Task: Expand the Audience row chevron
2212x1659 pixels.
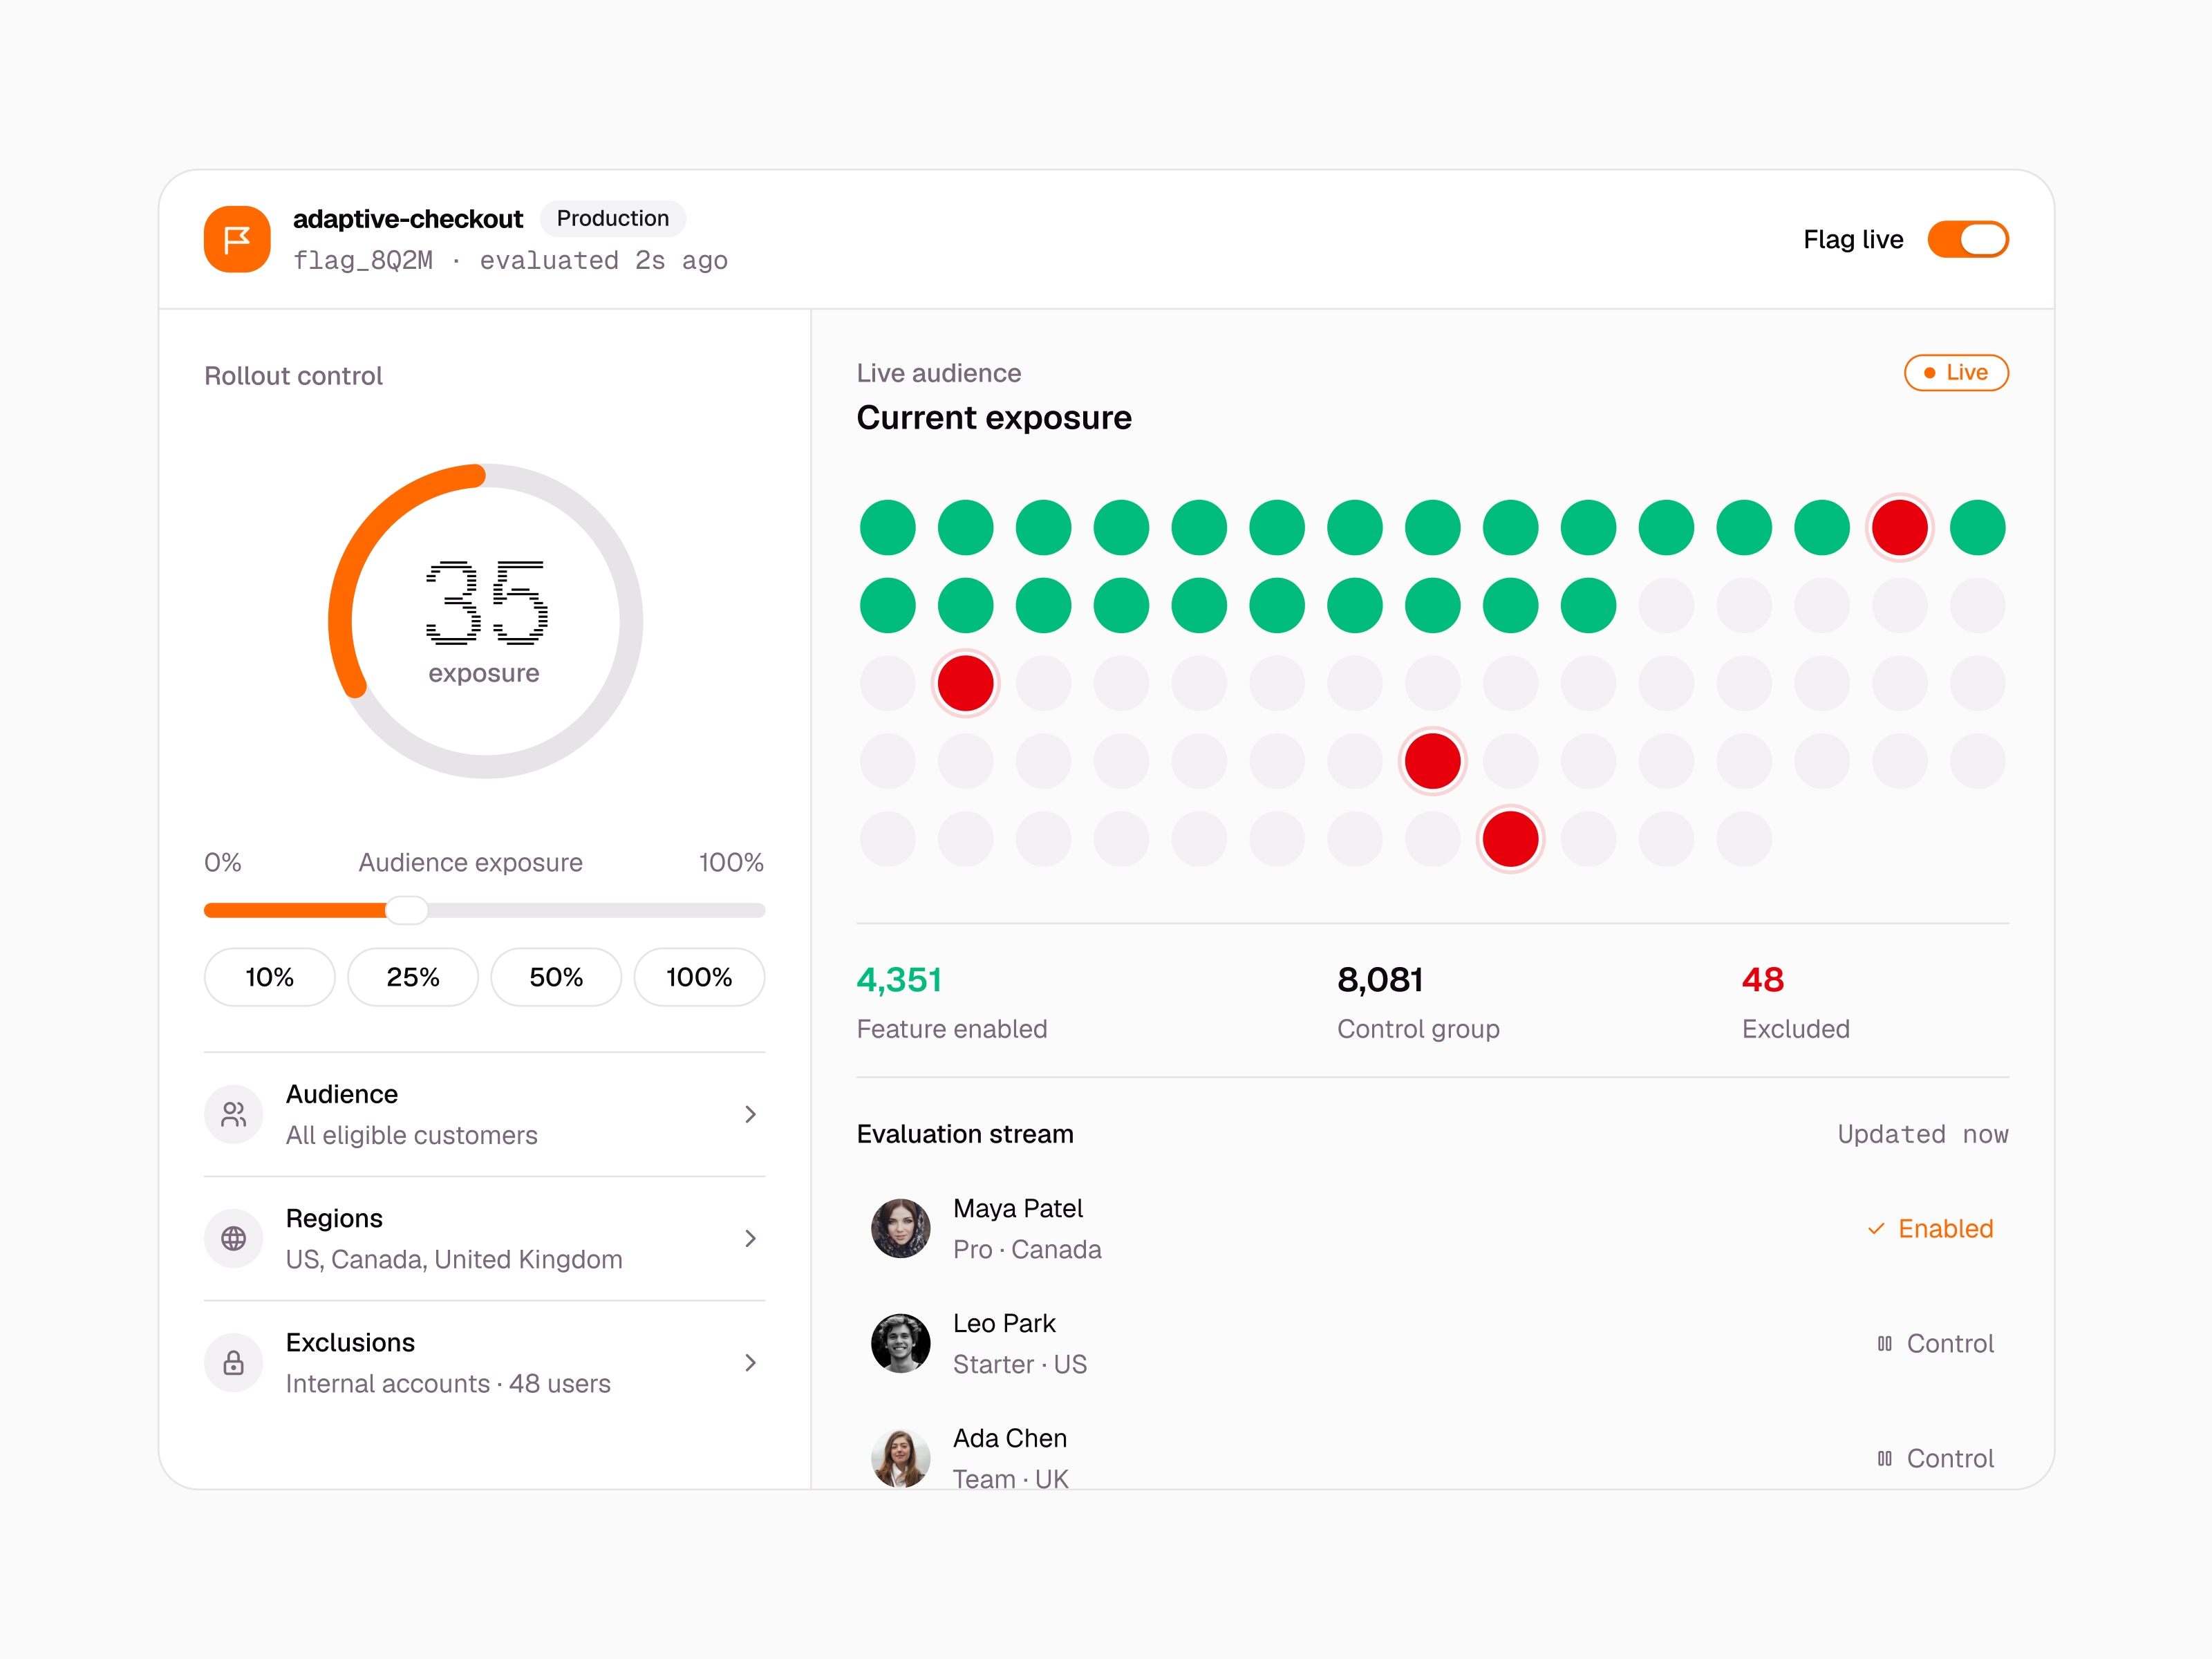Action: (x=751, y=1114)
